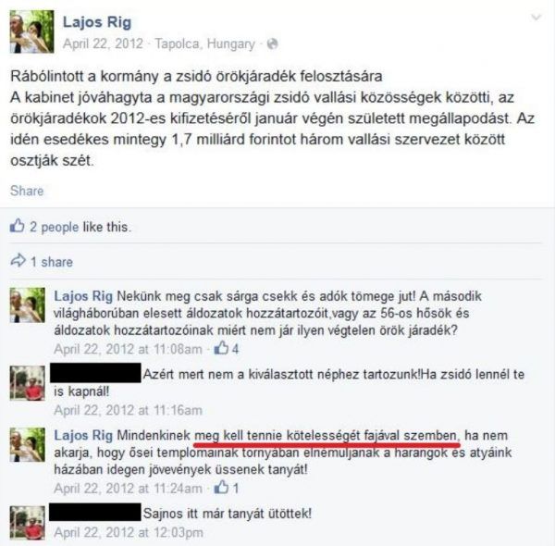
Task: Click the thumbs-up icon beside 2 people
Action: coord(17,226)
